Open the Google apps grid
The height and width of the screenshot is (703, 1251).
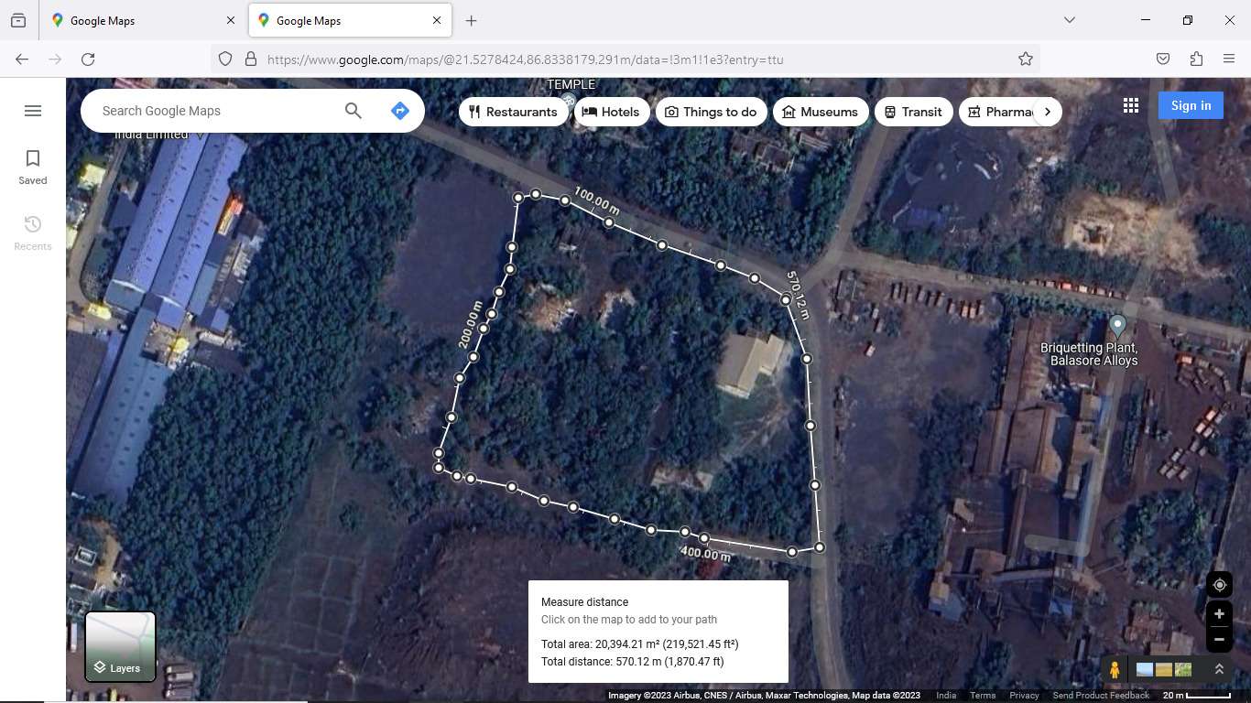[1131, 105]
